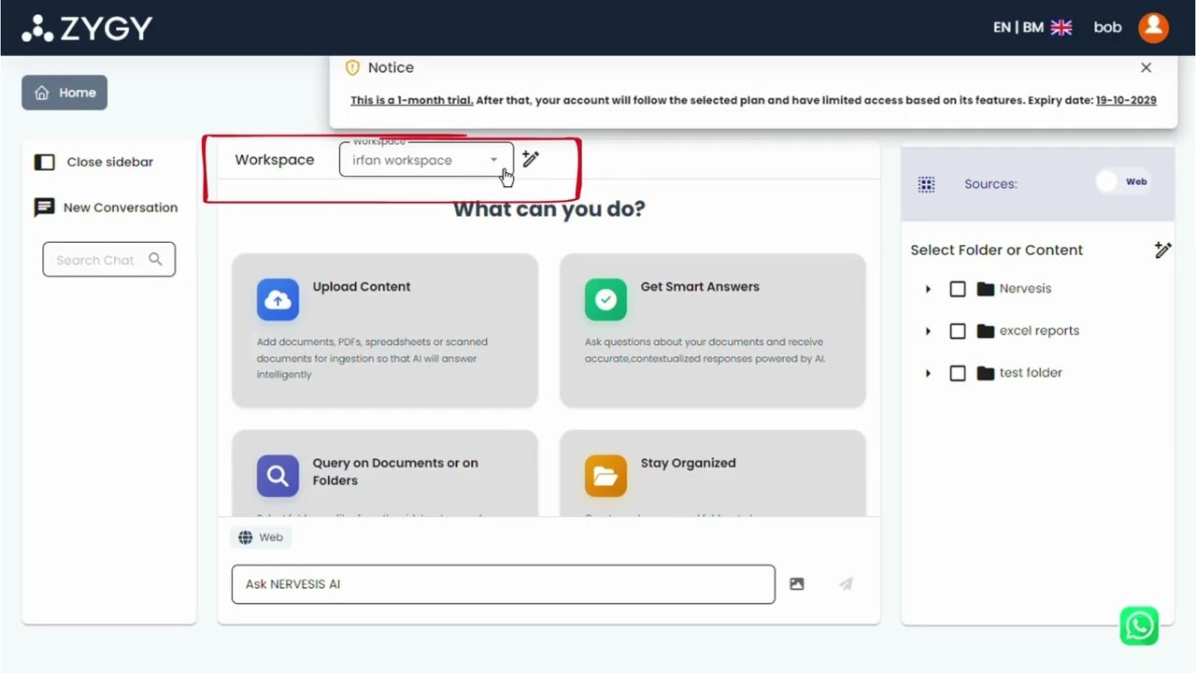1196x673 pixels.
Task: Click the Web chip above input
Action: click(x=261, y=537)
